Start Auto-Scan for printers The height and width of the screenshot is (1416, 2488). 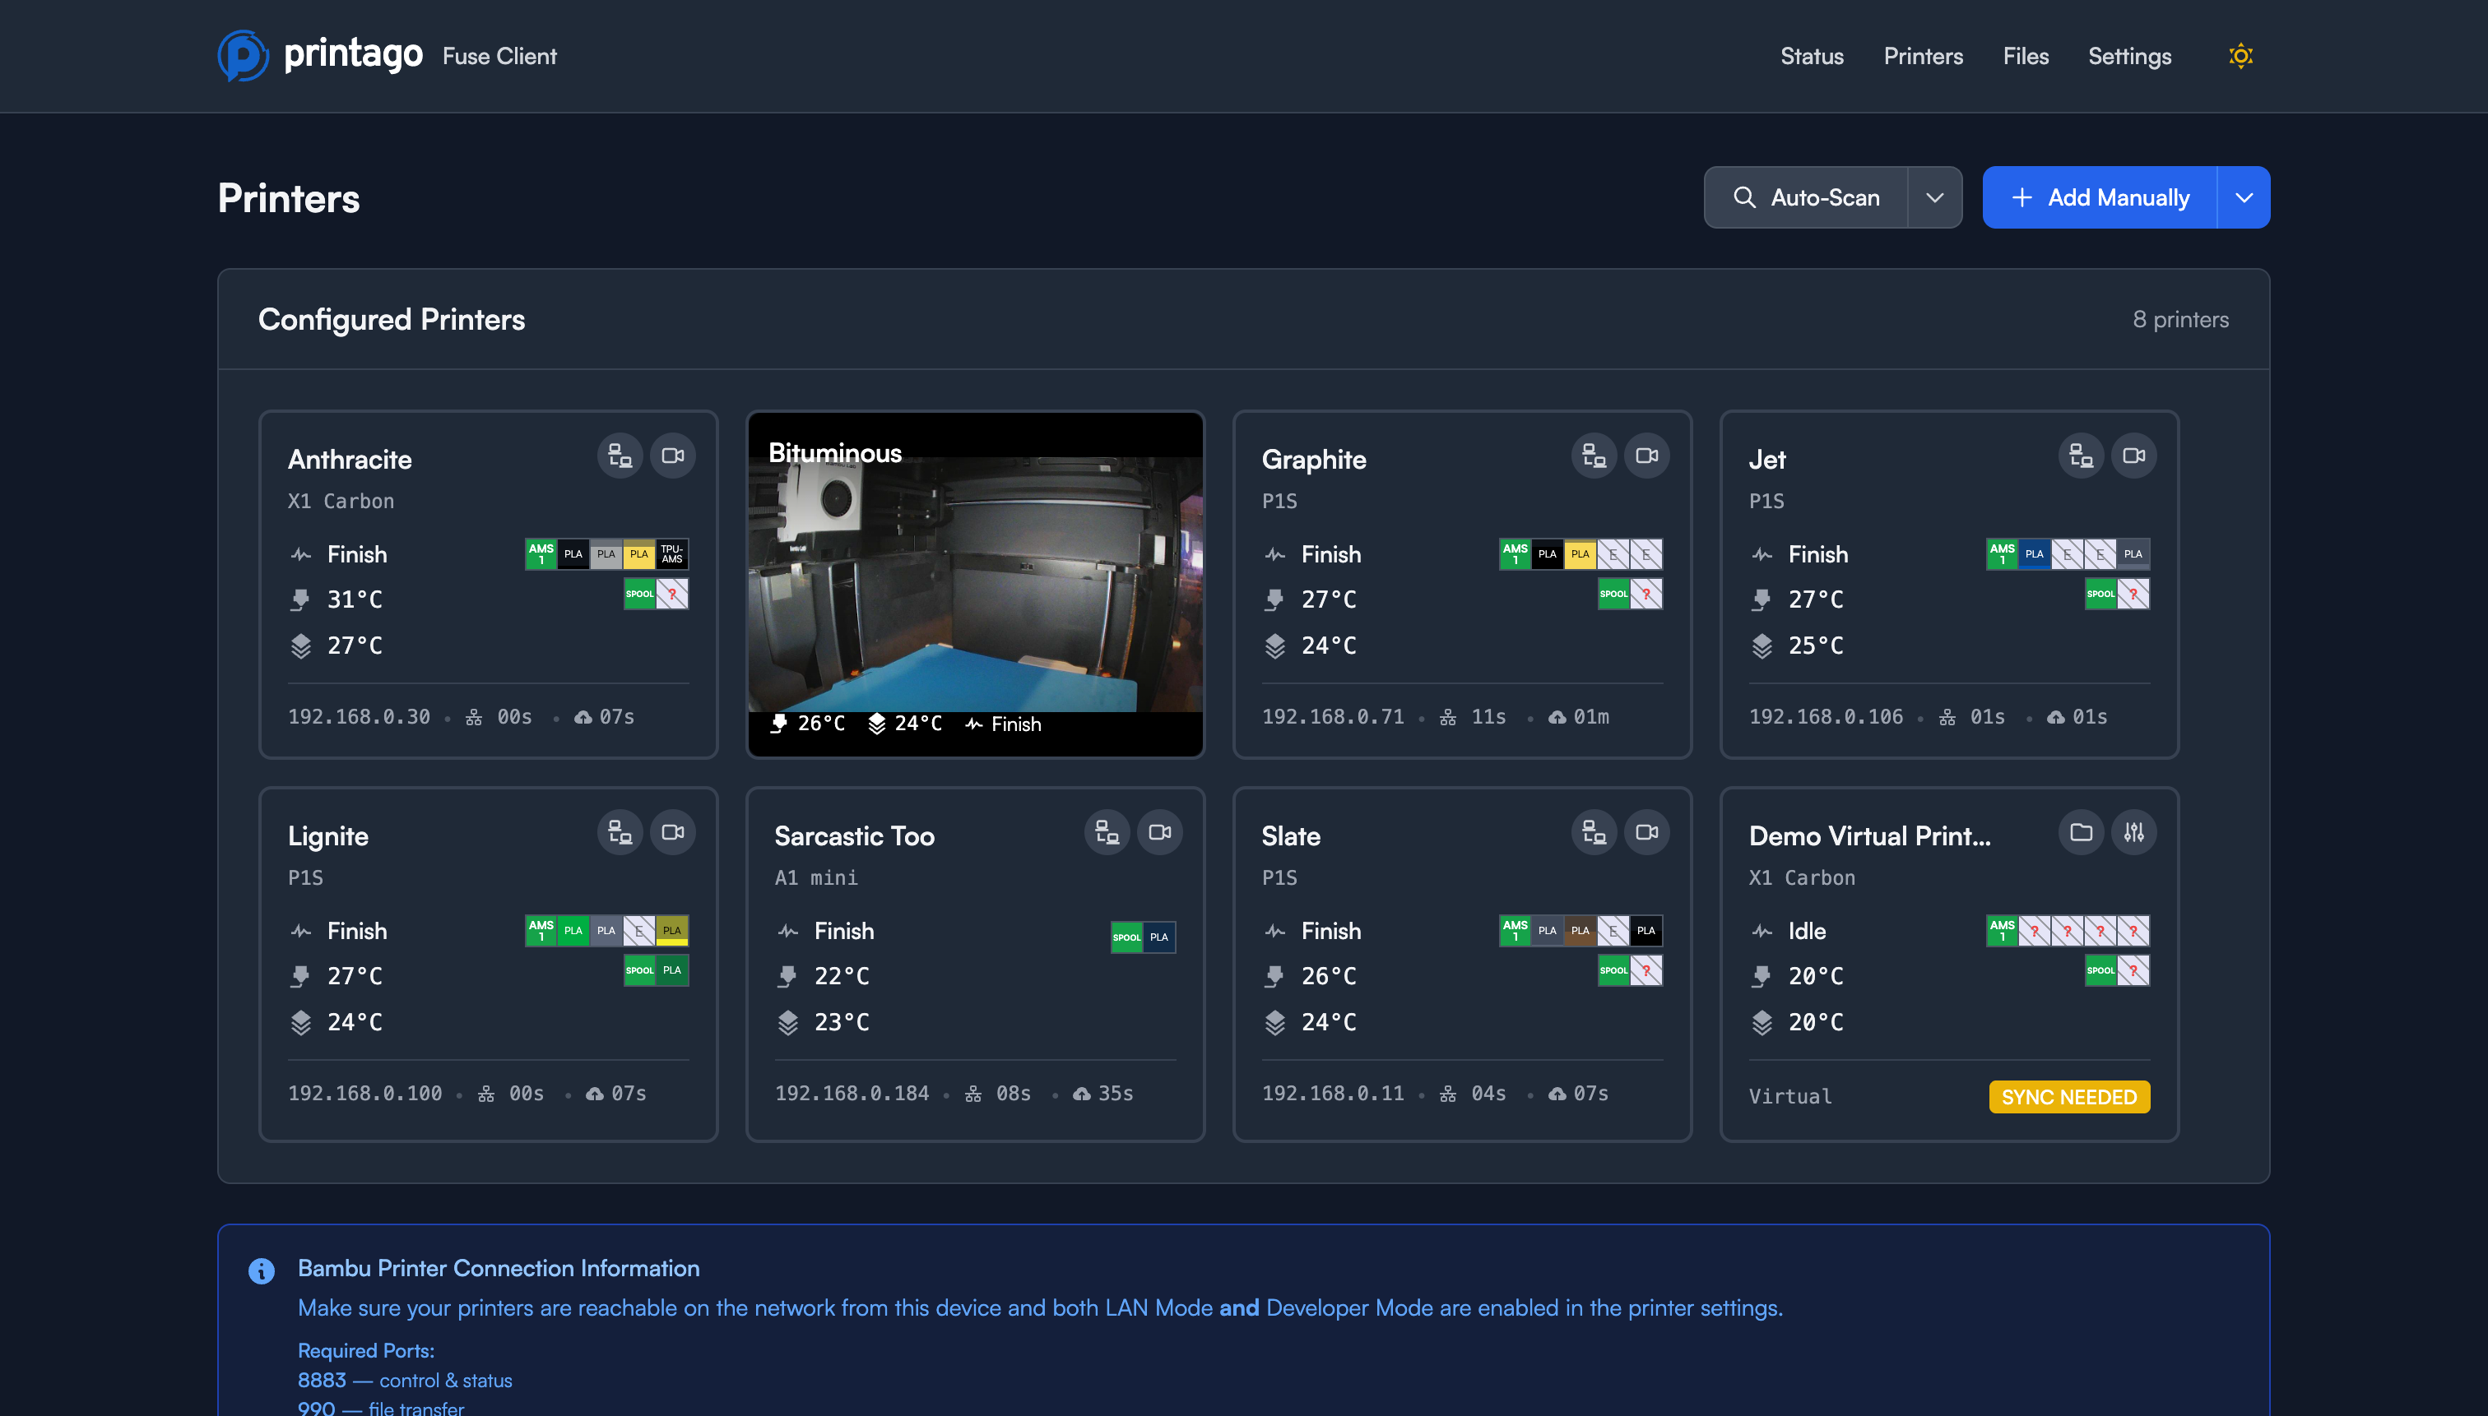coord(1806,197)
